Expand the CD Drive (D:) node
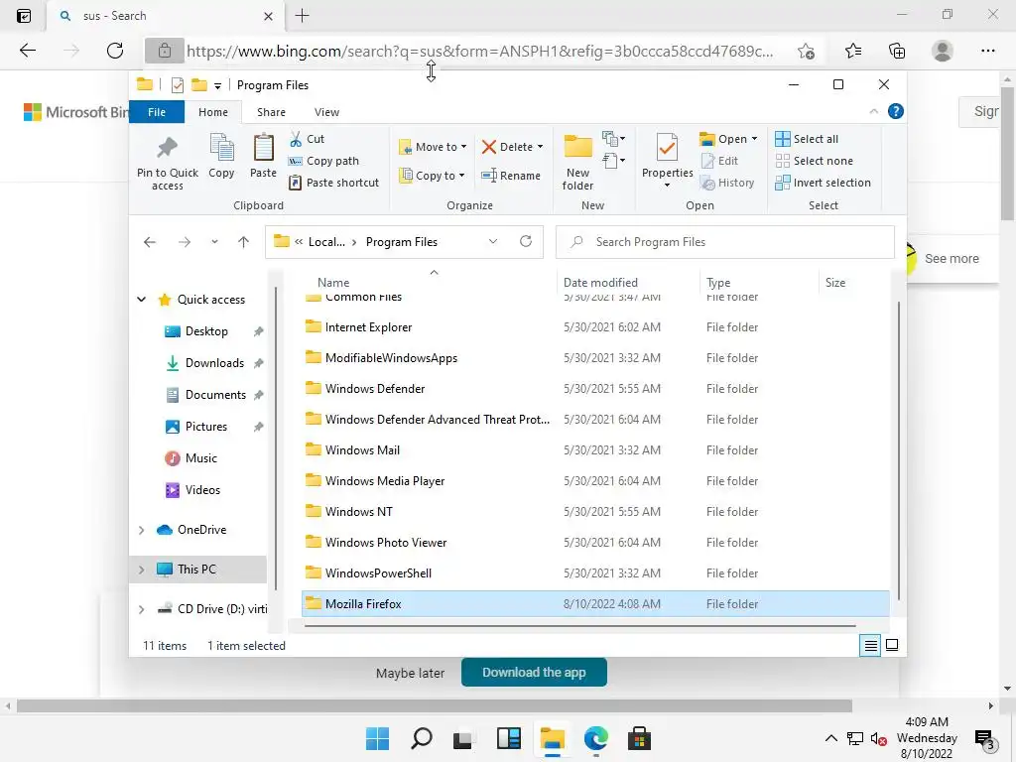Viewport: 1016px width, 762px height. [x=141, y=609]
